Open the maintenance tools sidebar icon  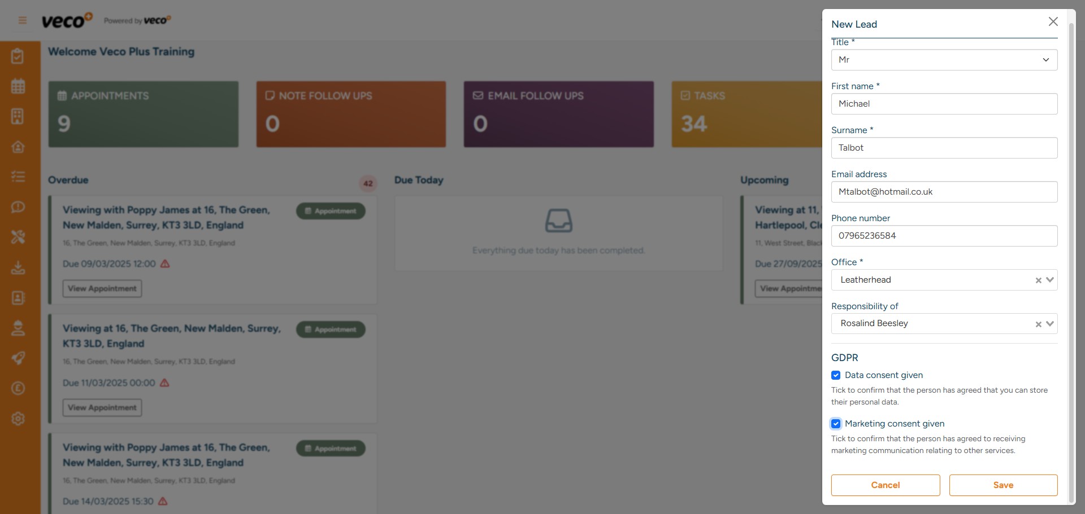click(18, 237)
